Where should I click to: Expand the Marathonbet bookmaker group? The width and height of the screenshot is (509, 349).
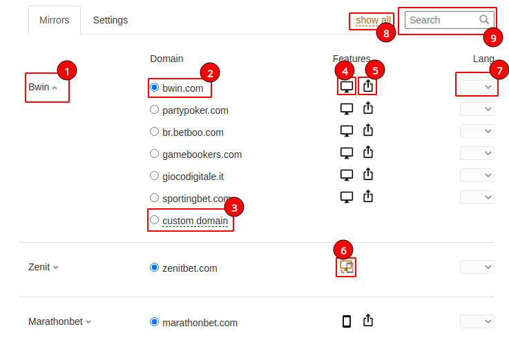point(59,321)
